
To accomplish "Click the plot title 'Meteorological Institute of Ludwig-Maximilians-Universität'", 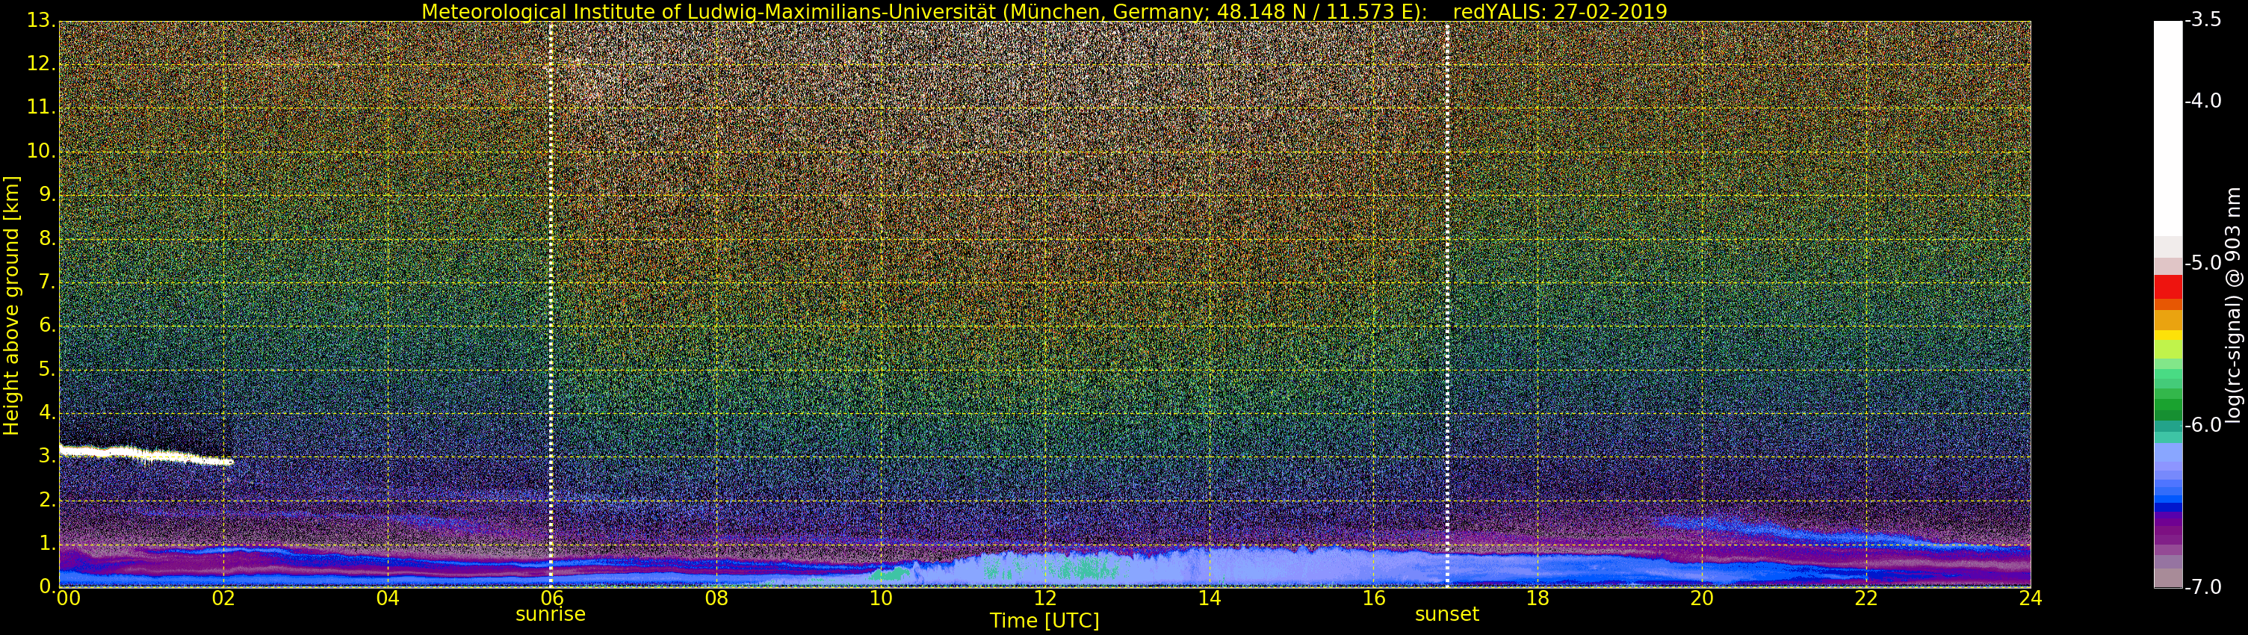I will [x=710, y=11].
